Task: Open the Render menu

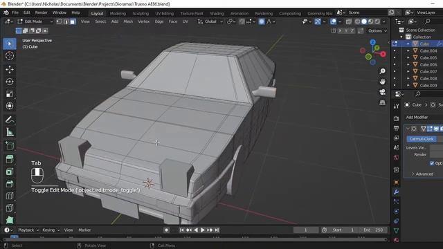Action: point(42,12)
